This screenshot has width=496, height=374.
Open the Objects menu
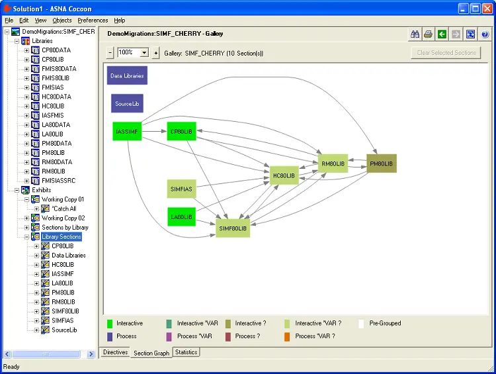62,21
